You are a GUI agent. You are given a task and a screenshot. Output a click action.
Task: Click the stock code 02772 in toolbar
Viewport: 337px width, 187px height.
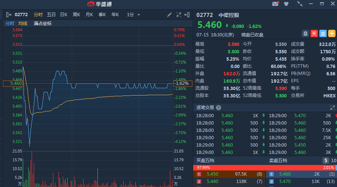tap(21, 15)
